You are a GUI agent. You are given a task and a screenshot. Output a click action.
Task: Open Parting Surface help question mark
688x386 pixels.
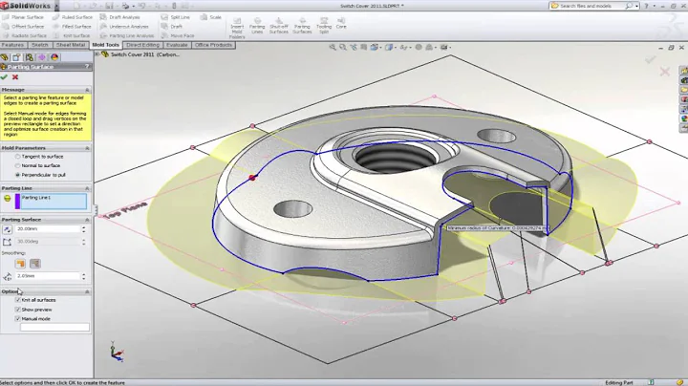(87, 67)
